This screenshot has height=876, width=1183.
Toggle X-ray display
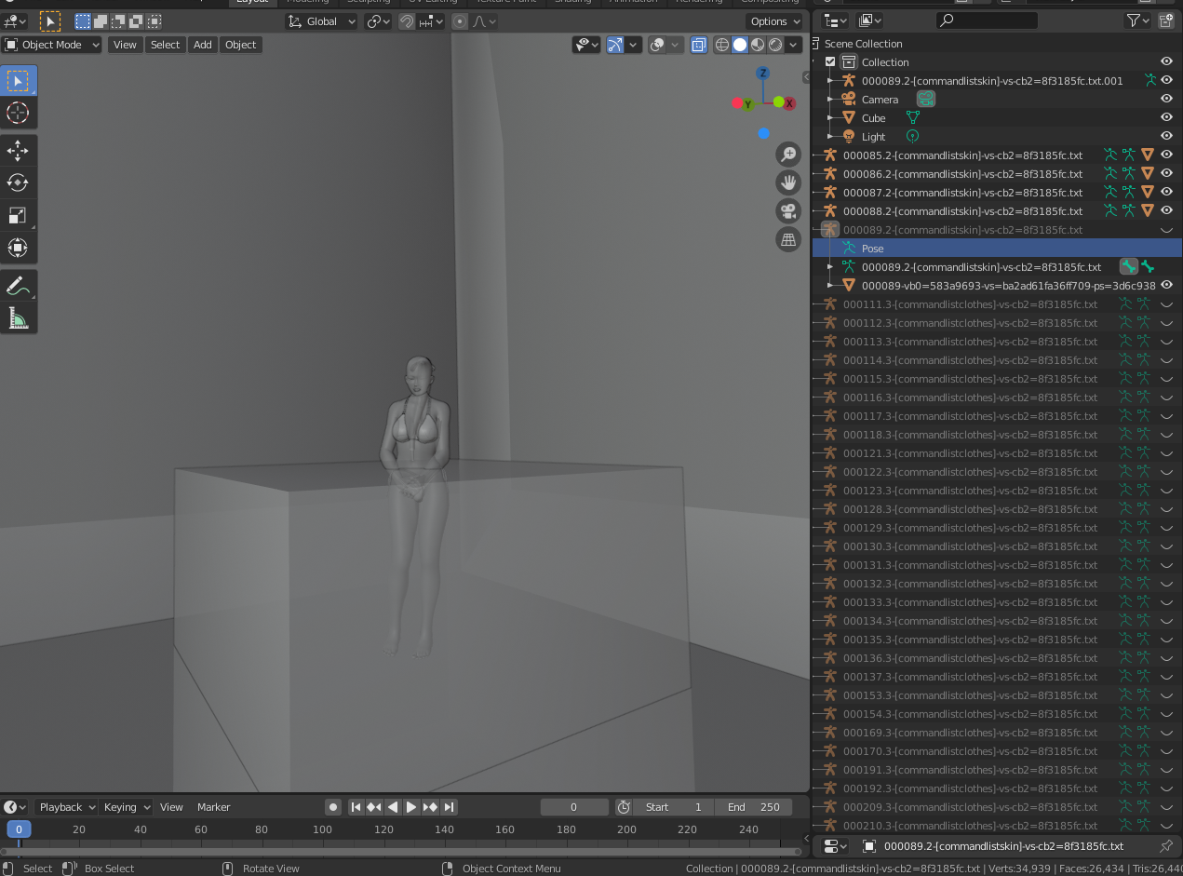click(699, 45)
